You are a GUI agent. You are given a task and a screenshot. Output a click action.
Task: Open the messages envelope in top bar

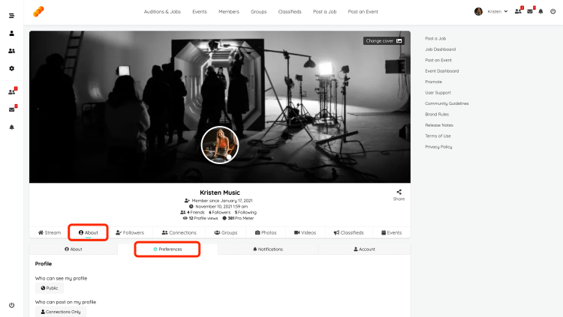point(530,11)
